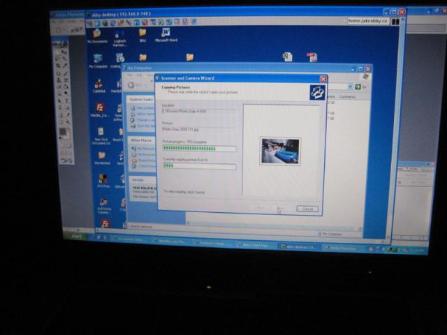Click the green Go arrow in My Computer

click(358, 87)
